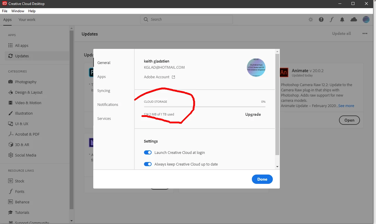
Task: Select the Services preferences tab
Action: (104, 118)
